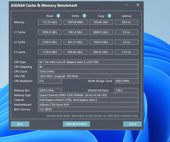Click the Close button
This screenshot has height=142, width=170.
(132, 124)
